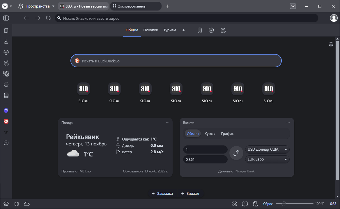Open the Пространства spaces dropdown
Viewport: 340px width, 209px height.
[35, 6]
